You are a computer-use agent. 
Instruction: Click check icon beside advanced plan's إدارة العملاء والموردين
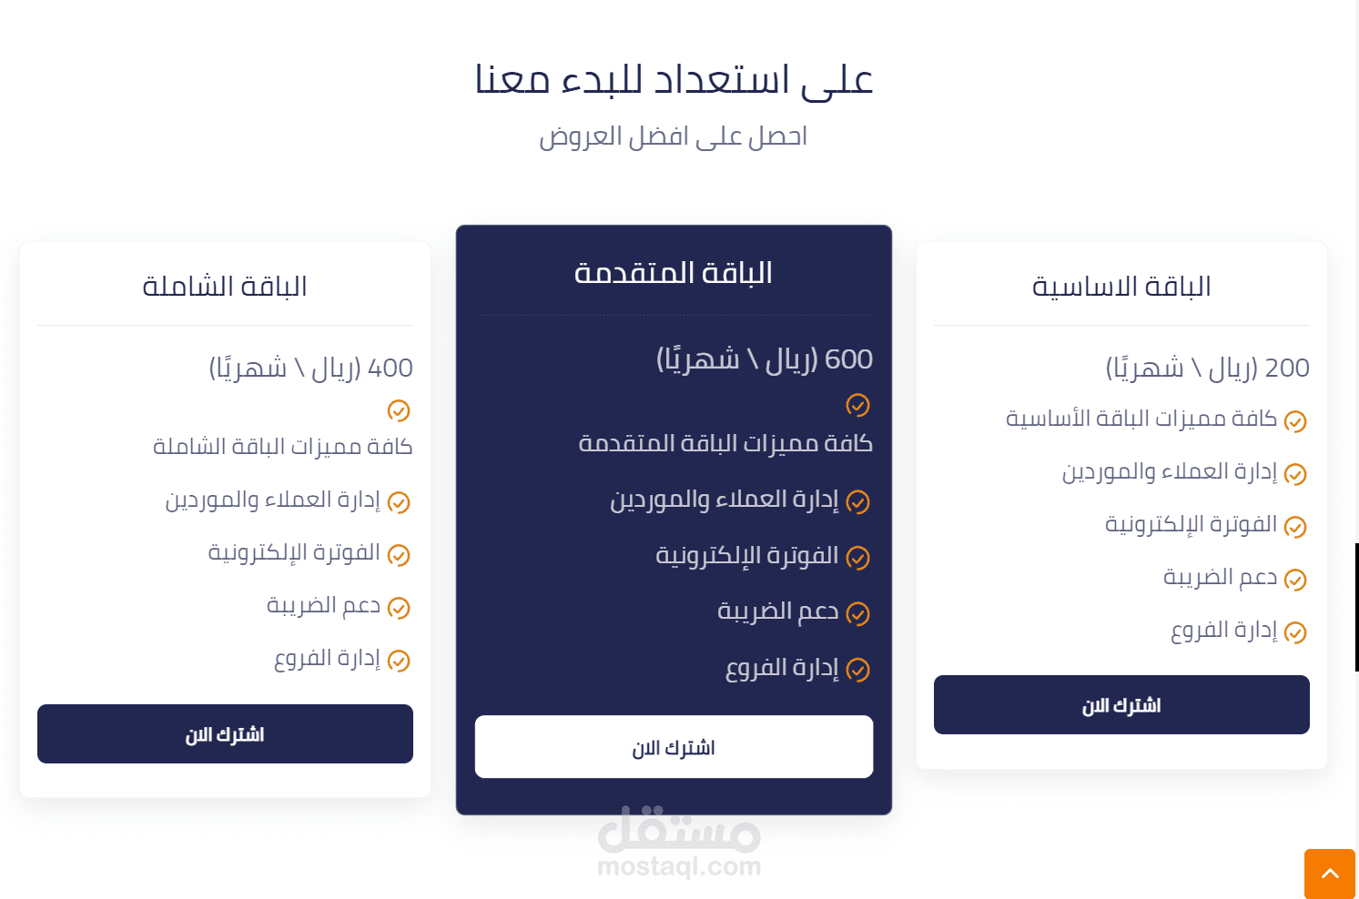tap(857, 501)
